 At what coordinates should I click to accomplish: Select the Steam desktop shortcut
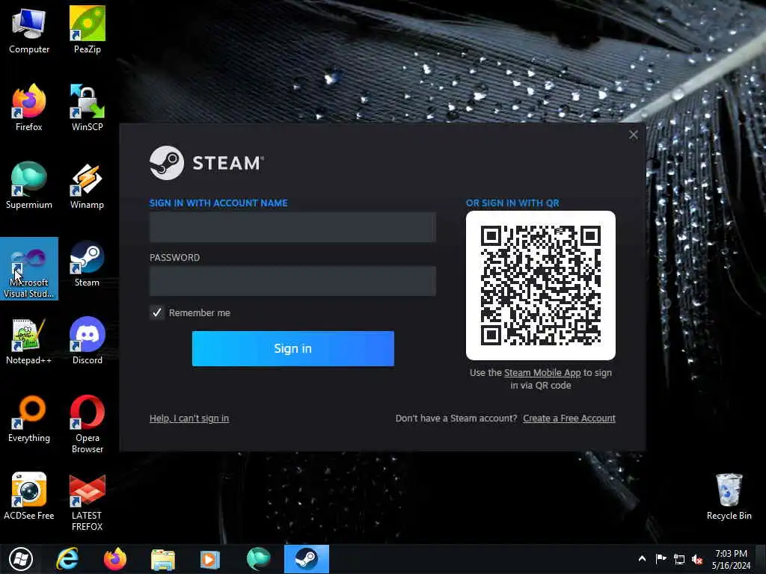tap(87, 264)
